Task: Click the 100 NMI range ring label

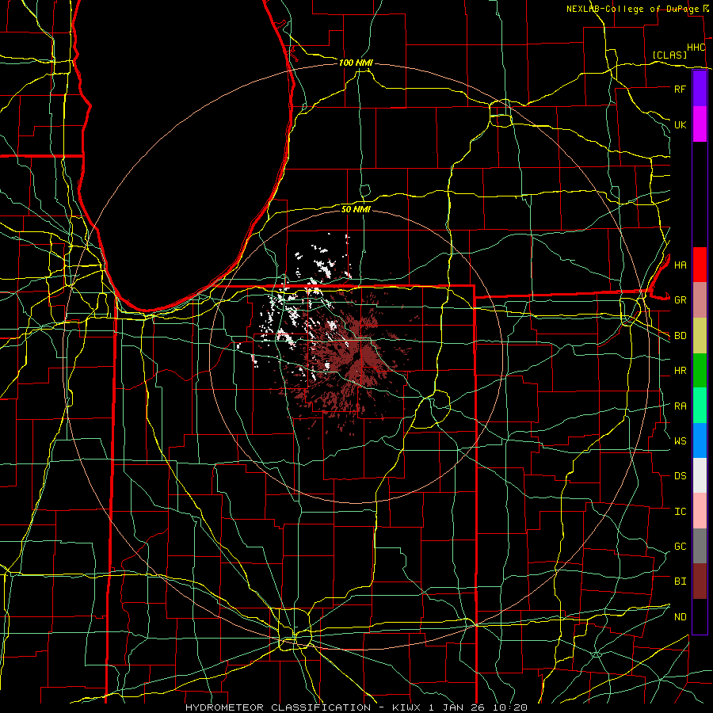Action: (x=356, y=63)
